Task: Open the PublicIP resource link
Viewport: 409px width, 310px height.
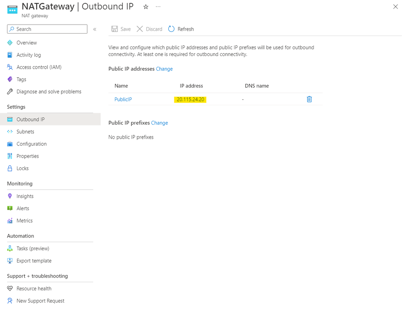Action: pyautogui.click(x=123, y=99)
